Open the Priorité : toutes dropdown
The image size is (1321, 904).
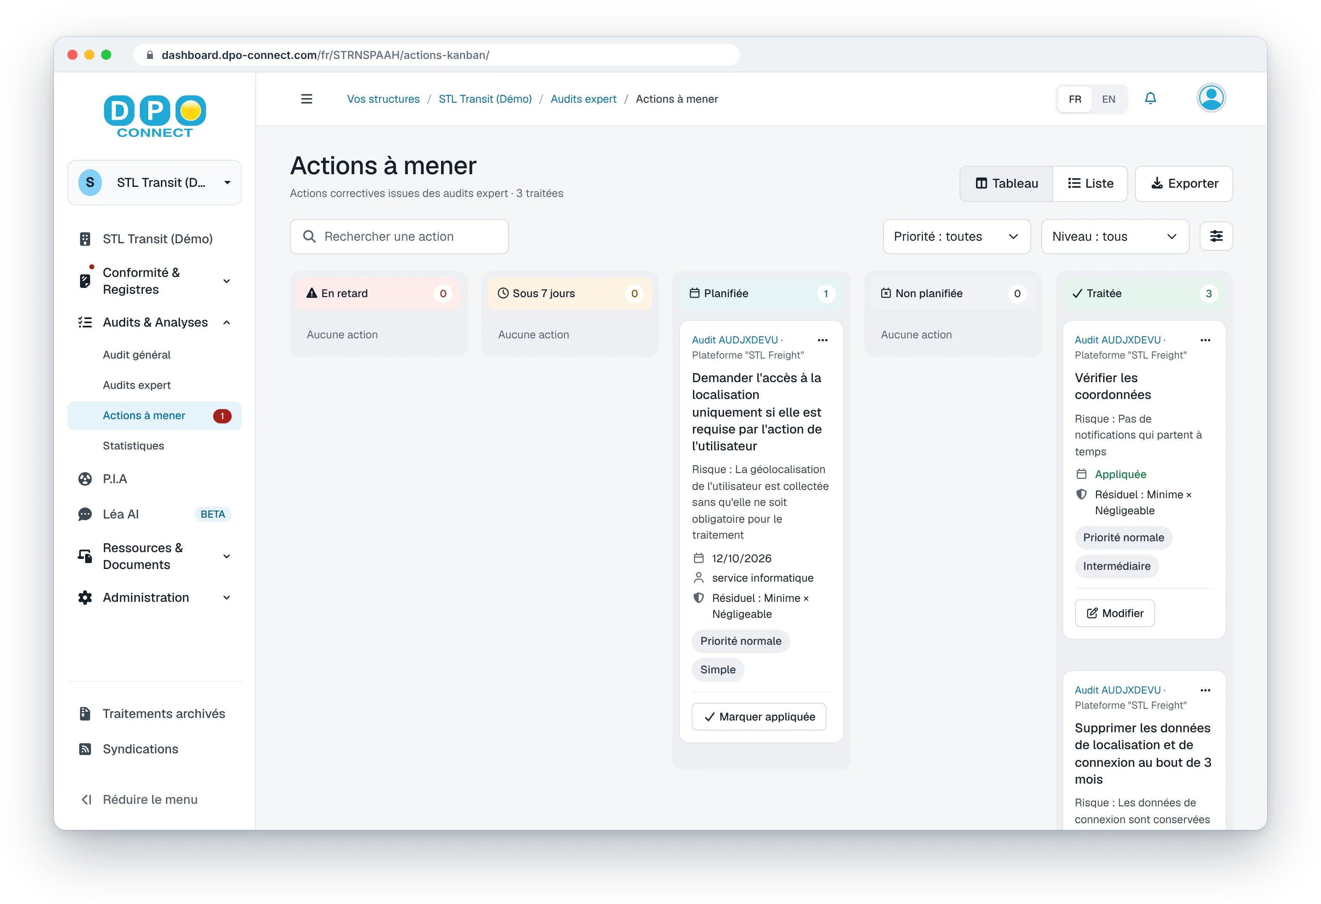[x=956, y=236]
